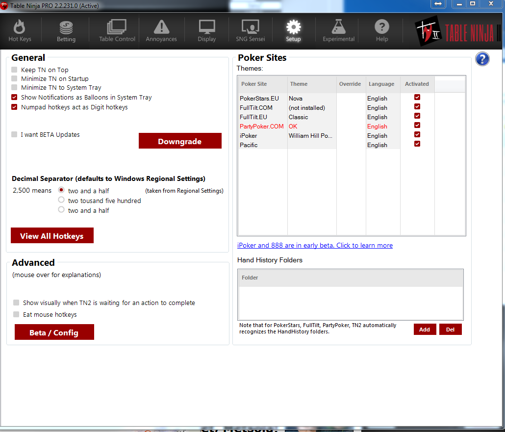
Task: Click Language column header
Action: coord(383,84)
